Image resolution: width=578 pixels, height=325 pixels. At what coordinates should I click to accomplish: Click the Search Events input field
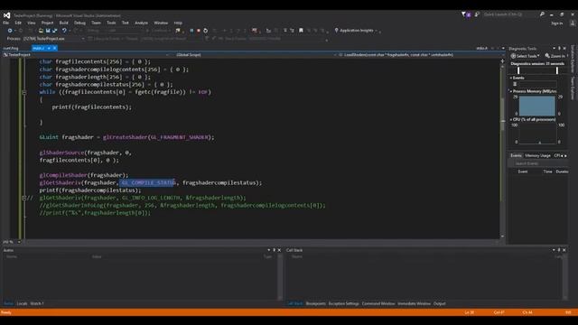click(x=537, y=163)
